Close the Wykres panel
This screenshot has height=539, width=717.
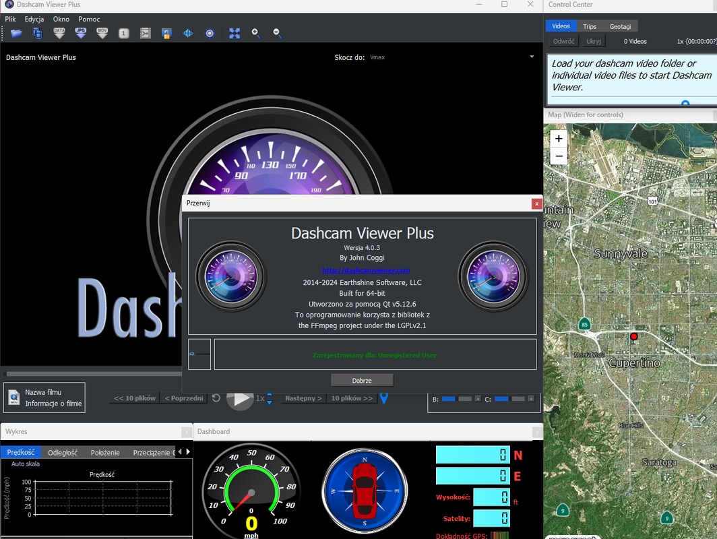tap(187, 432)
